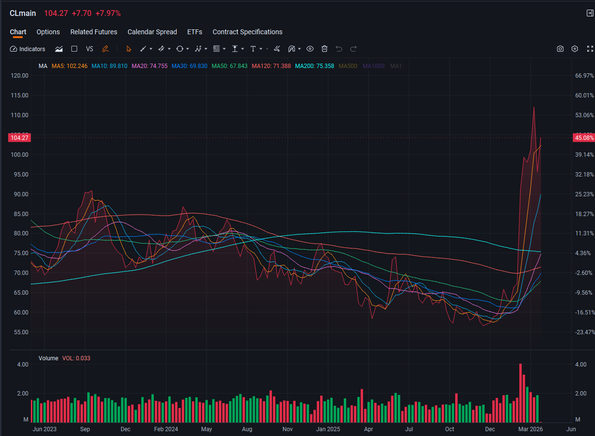Expand measure tool options arrow
The height and width of the screenshot is (436, 595).
[x=243, y=49]
